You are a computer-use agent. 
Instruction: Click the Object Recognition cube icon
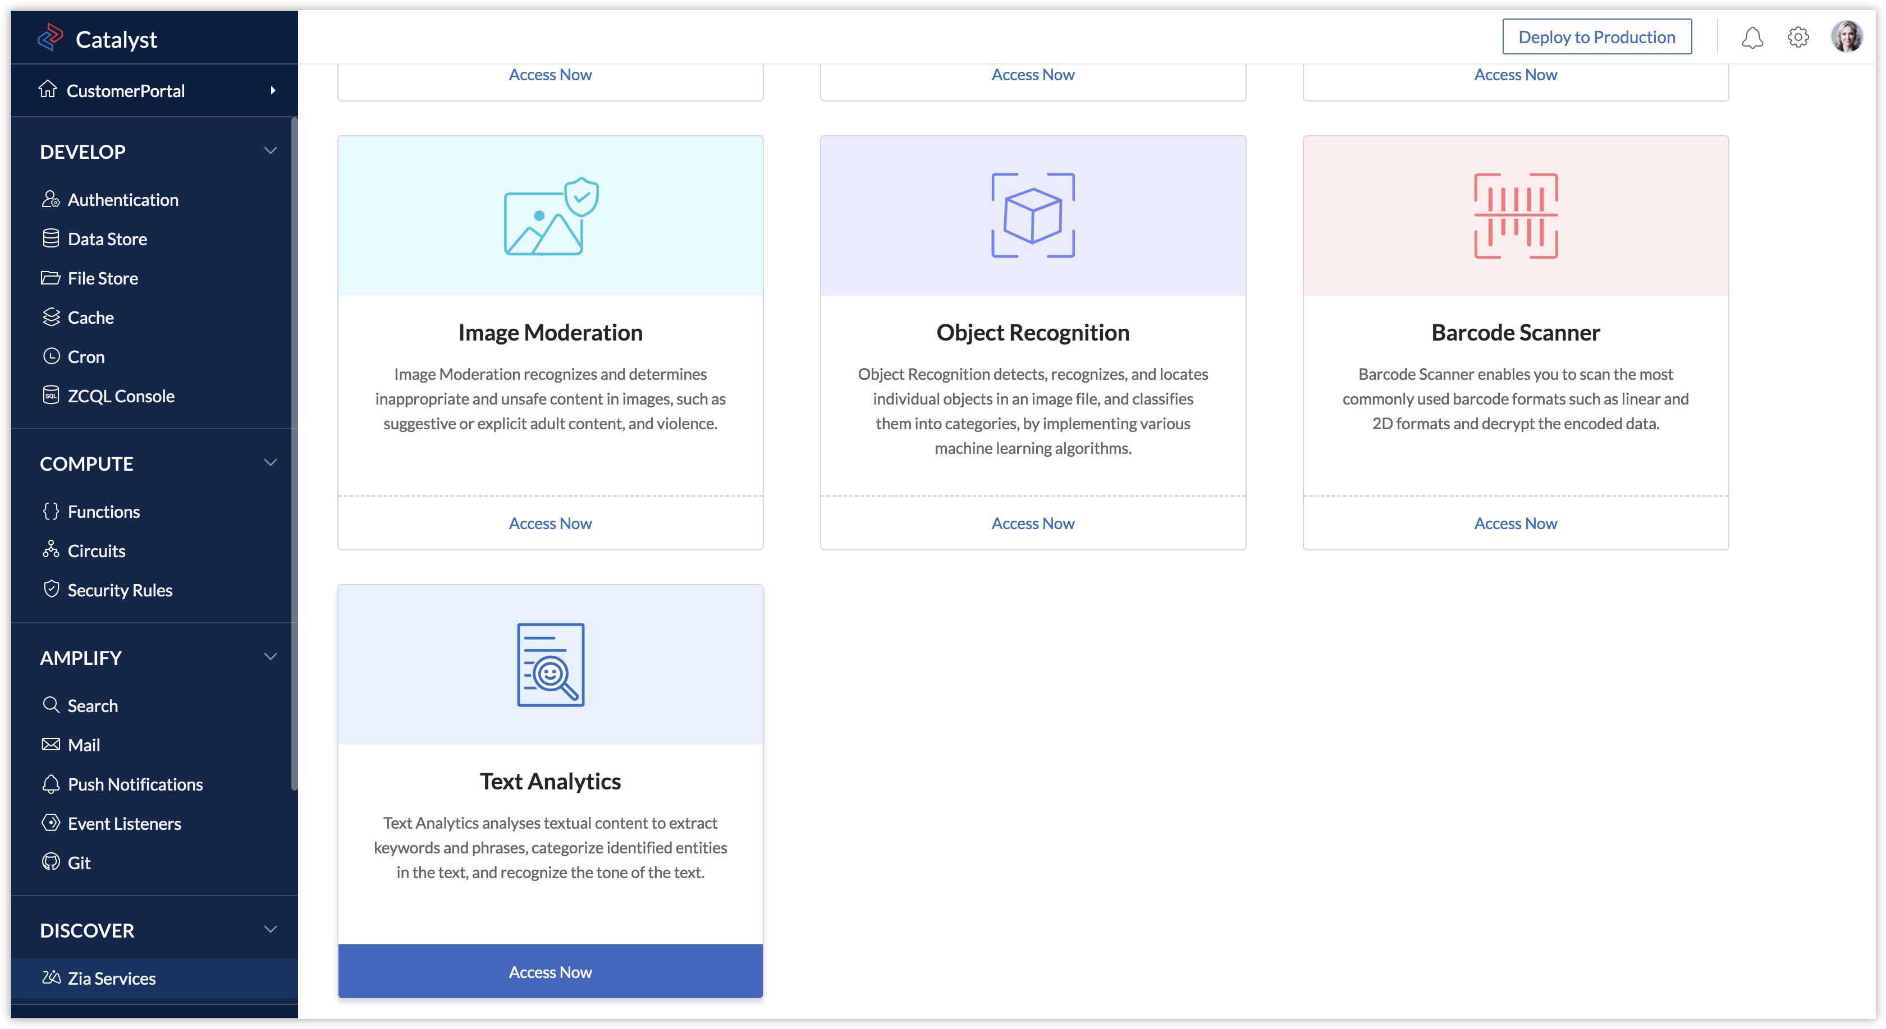[x=1032, y=216]
